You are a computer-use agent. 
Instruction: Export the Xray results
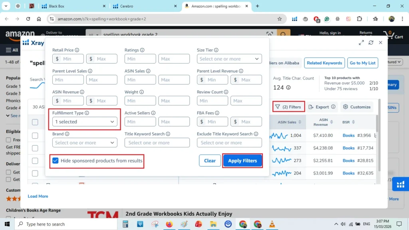tap(322, 107)
